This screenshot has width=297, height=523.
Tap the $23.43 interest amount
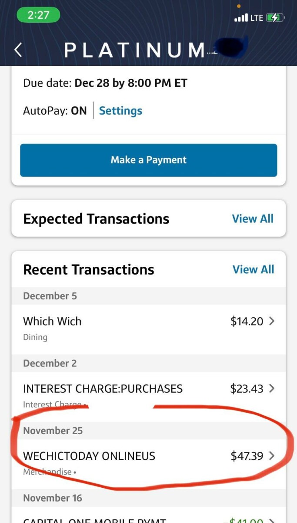coord(247,389)
